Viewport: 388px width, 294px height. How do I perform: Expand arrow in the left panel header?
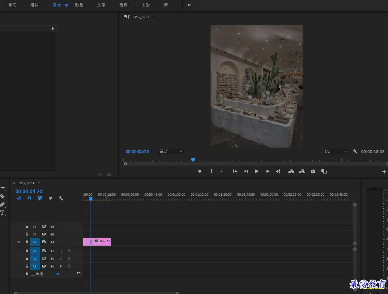click(53, 28)
